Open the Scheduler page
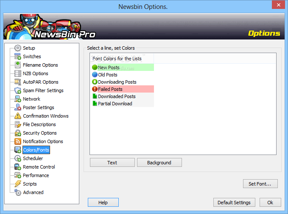 (33, 158)
